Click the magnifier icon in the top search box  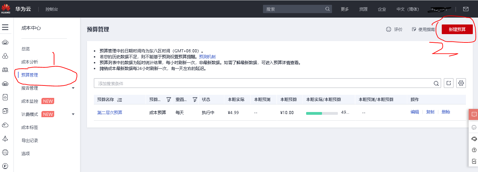pyautogui.click(x=327, y=9)
